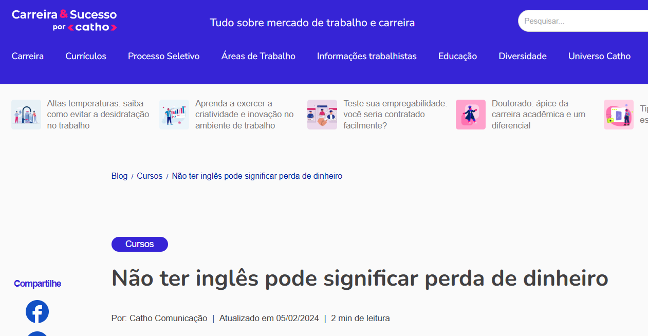Select Diversidade from the navigation bar
The width and height of the screenshot is (648, 336).
pos(523,56)
